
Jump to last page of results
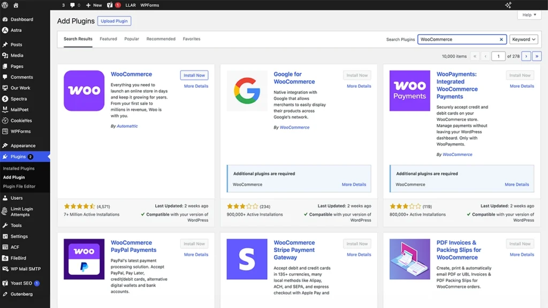[537, 56]
